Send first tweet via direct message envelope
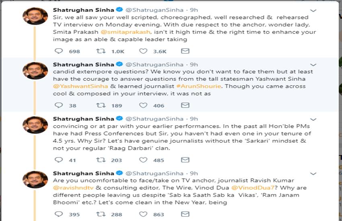Screen dimensions: 342x221 185,51
